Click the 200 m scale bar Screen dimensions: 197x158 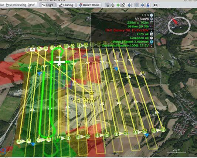point(177,151)
